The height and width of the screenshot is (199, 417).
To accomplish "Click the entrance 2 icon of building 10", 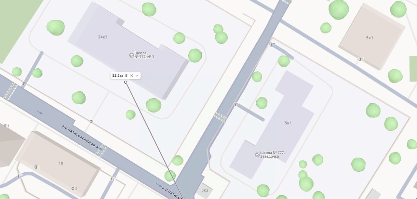I will [x=73, y=188].
